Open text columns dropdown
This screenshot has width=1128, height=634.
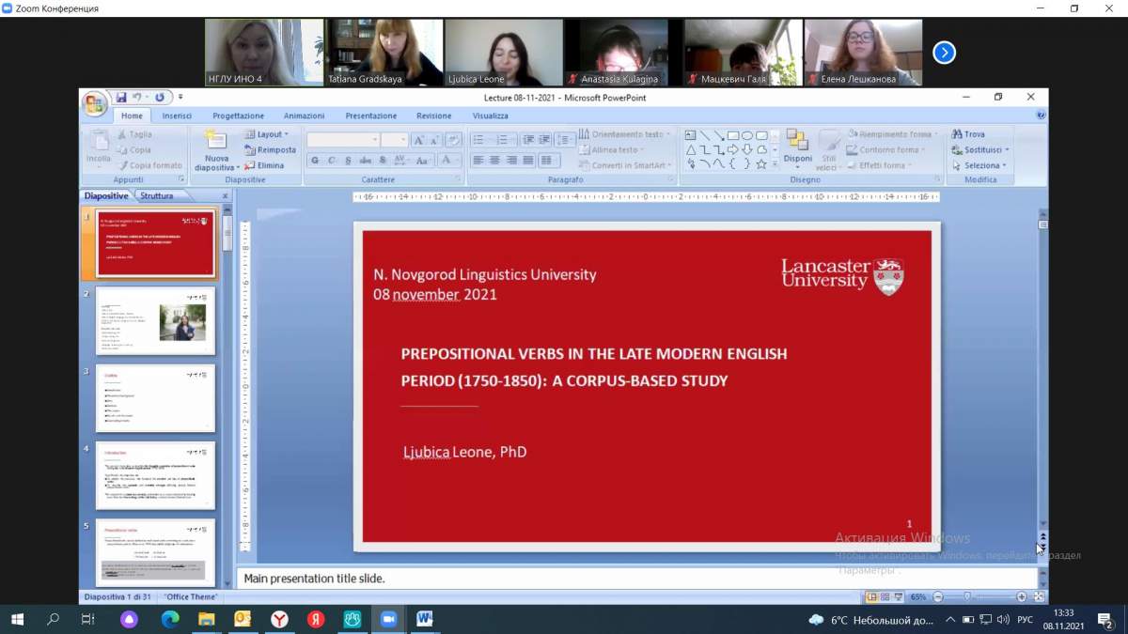[x=549, y=161]
